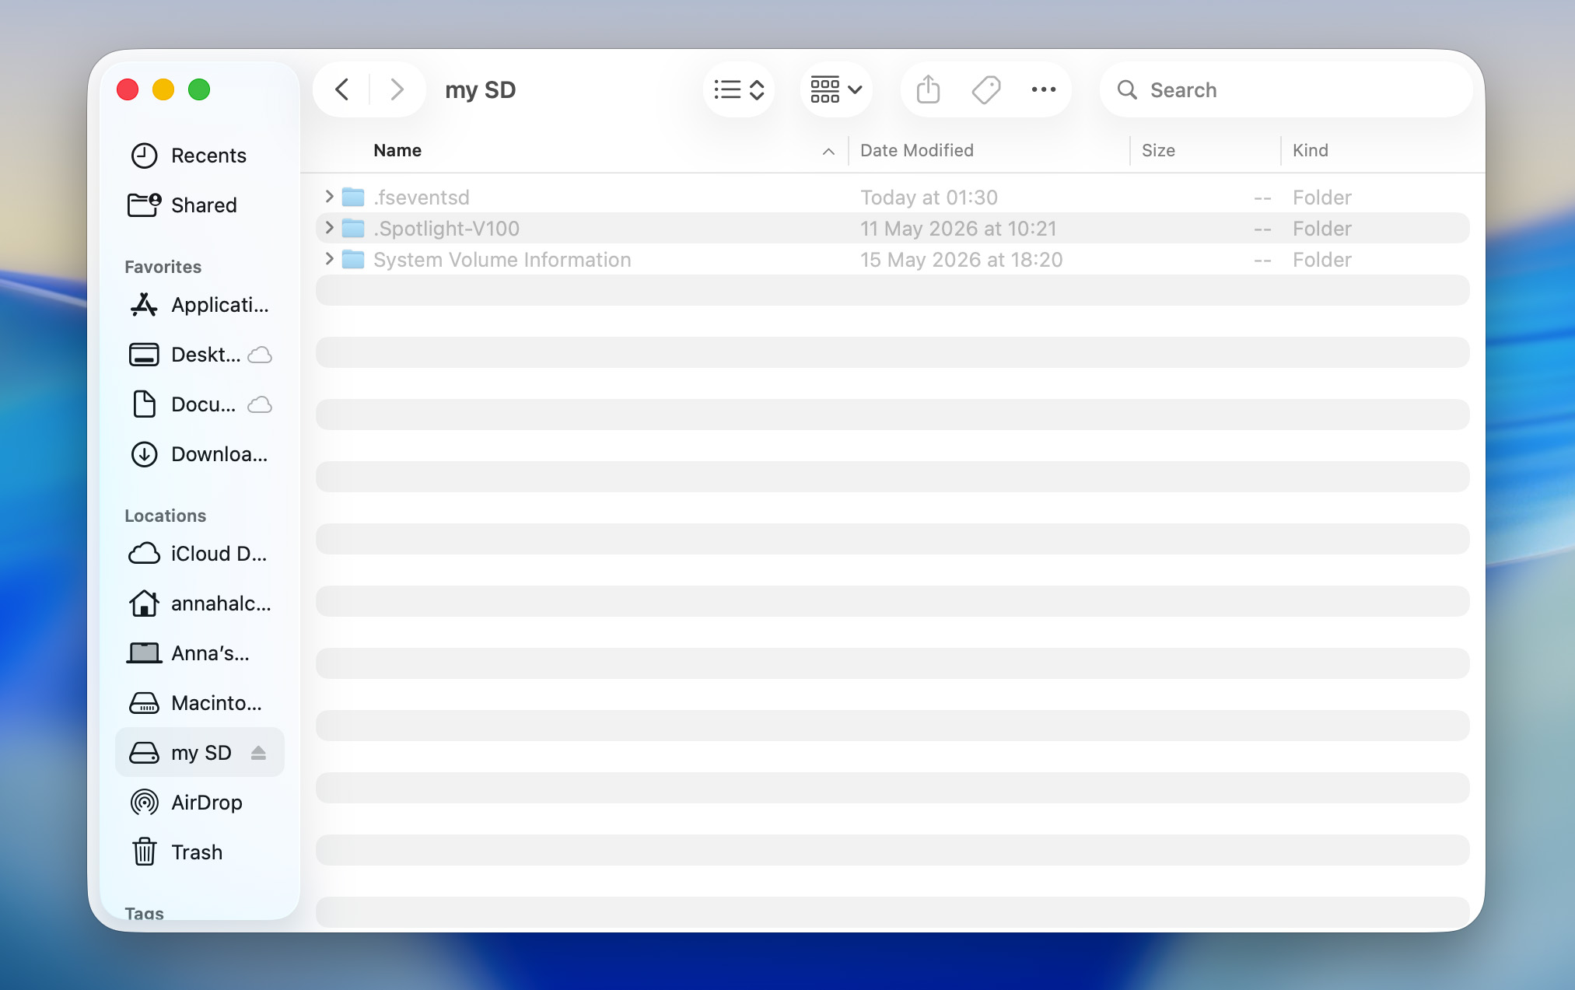The width and height of the screenshot is (1575, 990).
Task: Click the Tags toolbar icon
Action: coord(986,89)
